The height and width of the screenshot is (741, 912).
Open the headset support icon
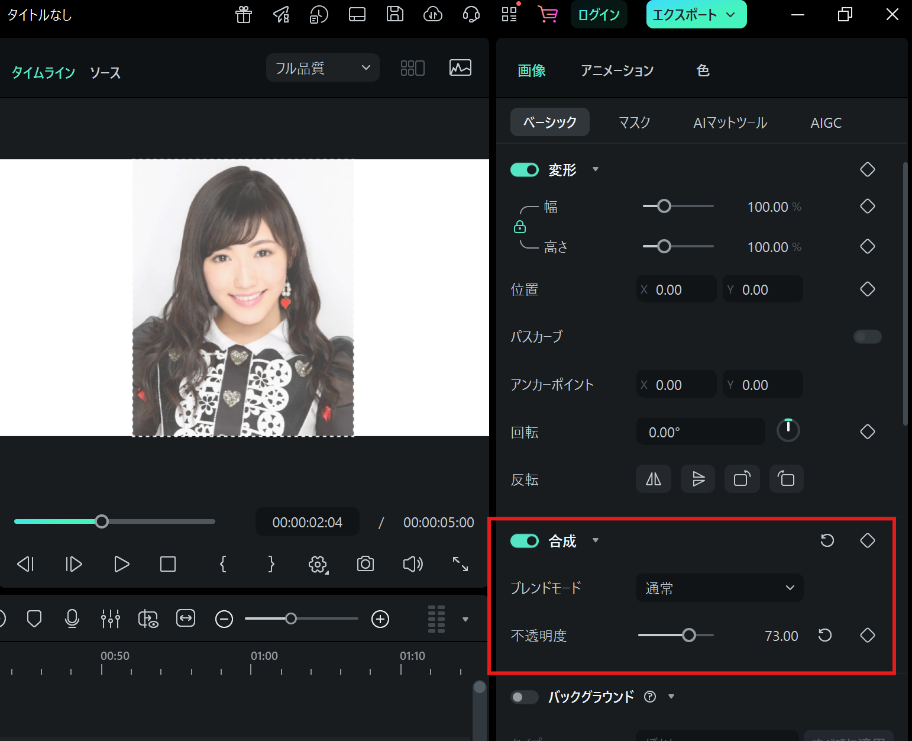tap(471, 14)
